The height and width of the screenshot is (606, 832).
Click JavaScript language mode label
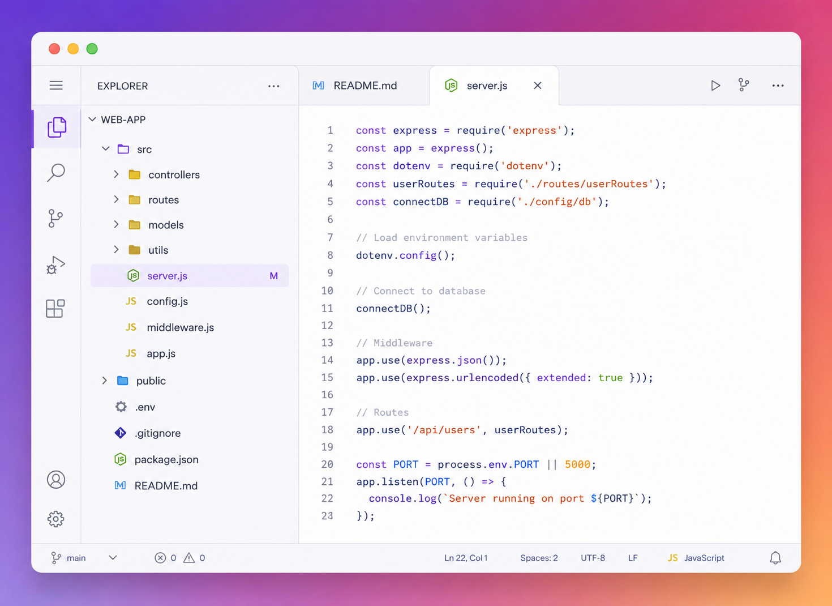(704, 558)
